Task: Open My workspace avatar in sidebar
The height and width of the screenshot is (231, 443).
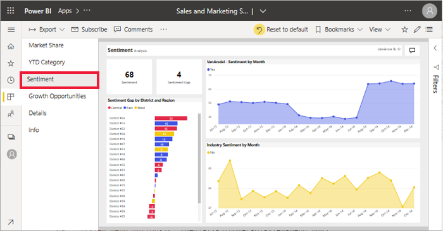Action: (11, 154)
